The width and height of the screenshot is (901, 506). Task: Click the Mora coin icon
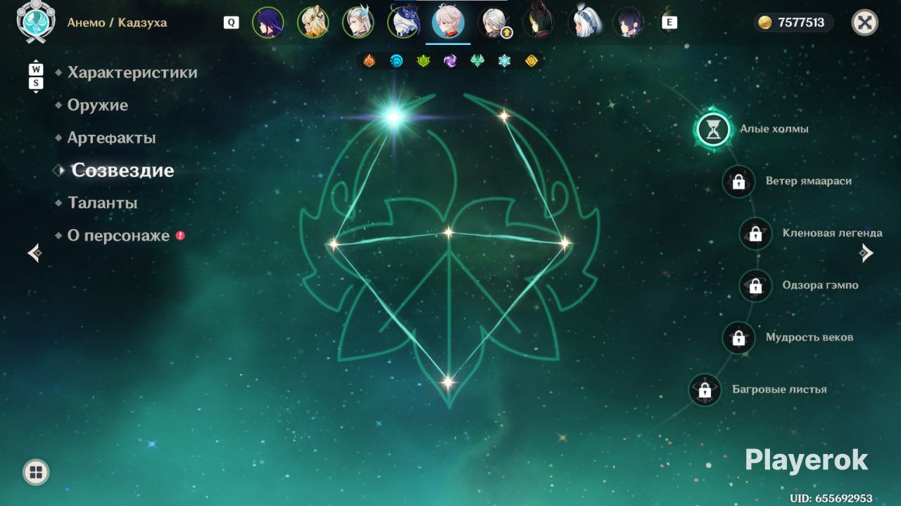[764, 22]
